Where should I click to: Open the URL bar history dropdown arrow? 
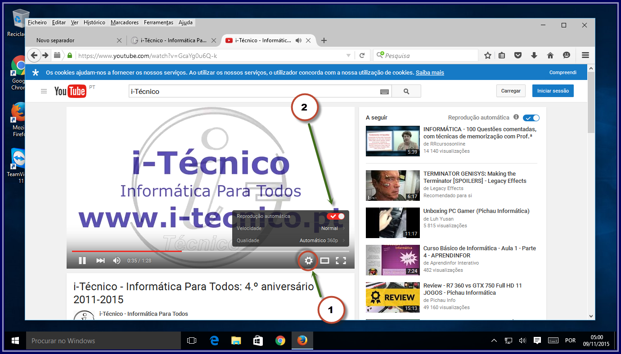click(x=348, y=56)
